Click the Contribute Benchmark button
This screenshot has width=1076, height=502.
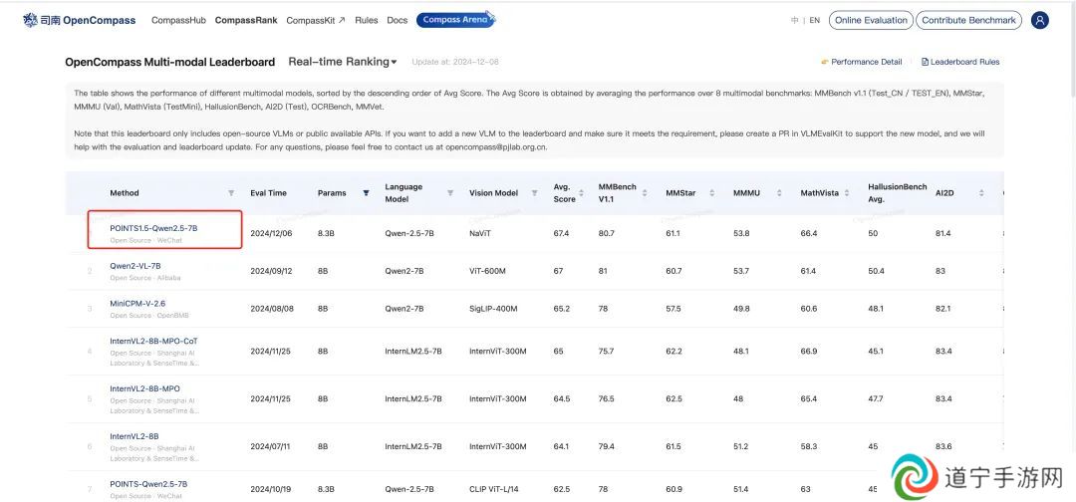point(969,21)
